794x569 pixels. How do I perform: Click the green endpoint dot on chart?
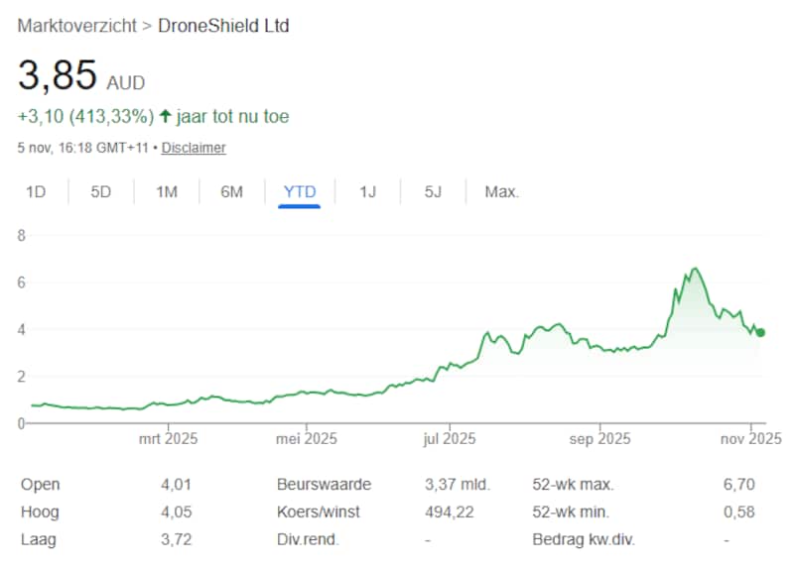click(x=760, y=332)
